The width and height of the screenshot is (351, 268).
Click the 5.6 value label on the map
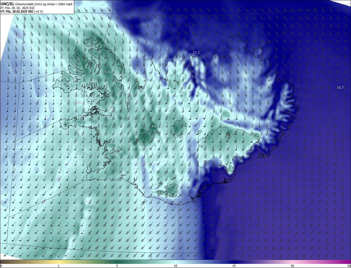coord(107,72)
